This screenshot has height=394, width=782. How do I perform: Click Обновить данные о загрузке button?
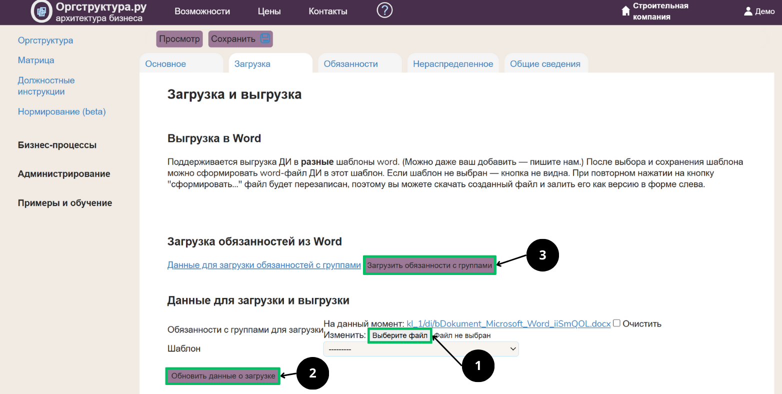click(x=223, y=376)
